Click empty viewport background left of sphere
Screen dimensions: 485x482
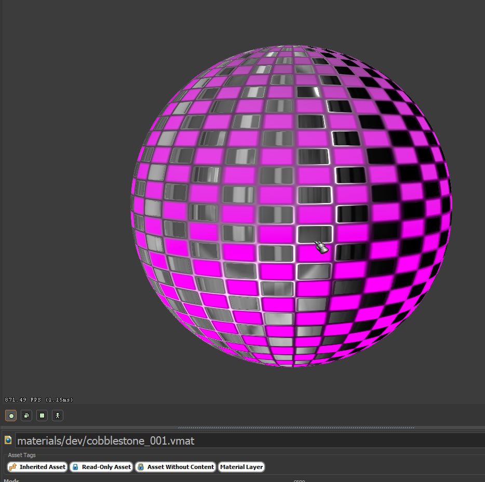click(62, 208)
